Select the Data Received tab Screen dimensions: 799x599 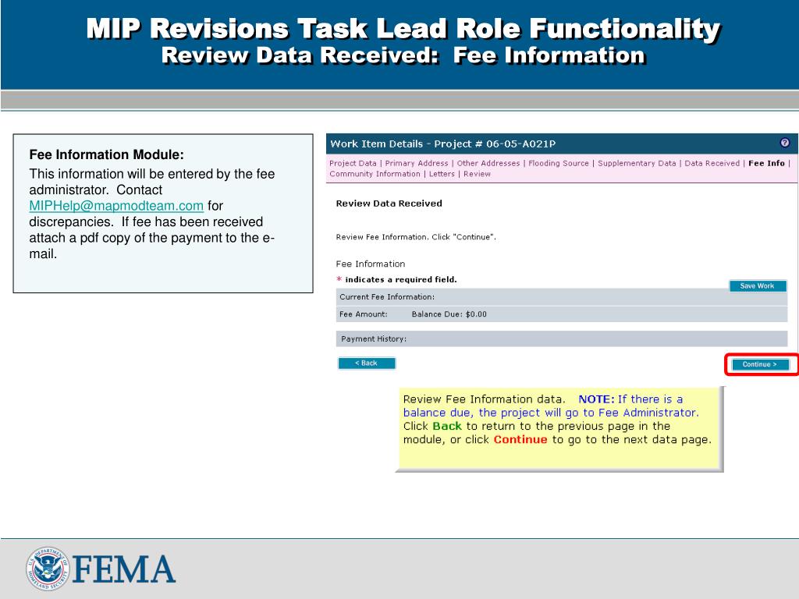712,163
